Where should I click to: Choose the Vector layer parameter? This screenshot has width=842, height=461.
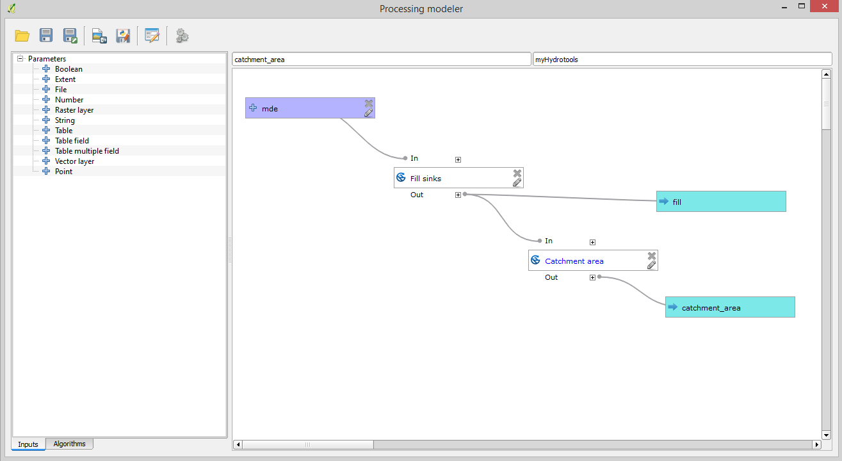click(x=74, y=161)
